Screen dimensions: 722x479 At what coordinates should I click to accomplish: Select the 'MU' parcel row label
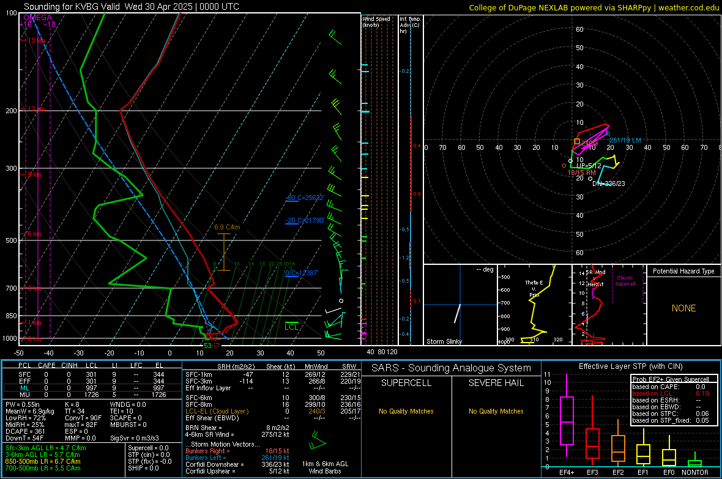(x=24, y=395)
